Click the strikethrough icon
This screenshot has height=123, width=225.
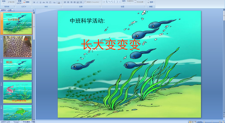coord(43,2)
